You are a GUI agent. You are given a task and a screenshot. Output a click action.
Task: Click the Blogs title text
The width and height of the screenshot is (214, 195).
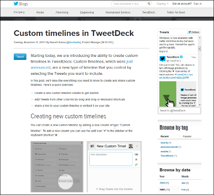[x=23, y=4]
